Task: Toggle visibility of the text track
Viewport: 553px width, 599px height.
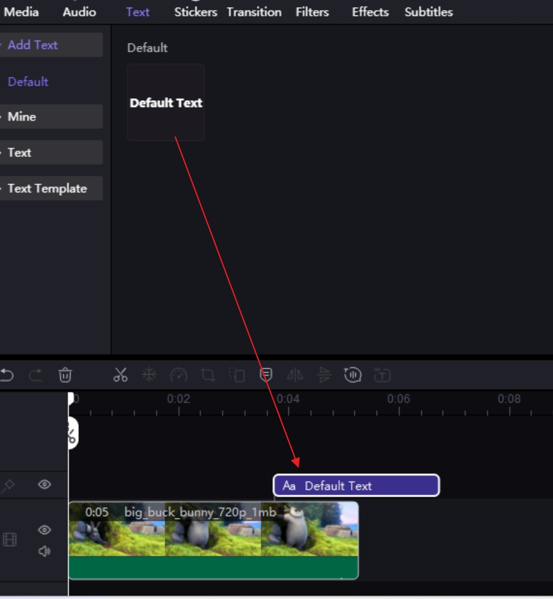Action: point(44,485)
